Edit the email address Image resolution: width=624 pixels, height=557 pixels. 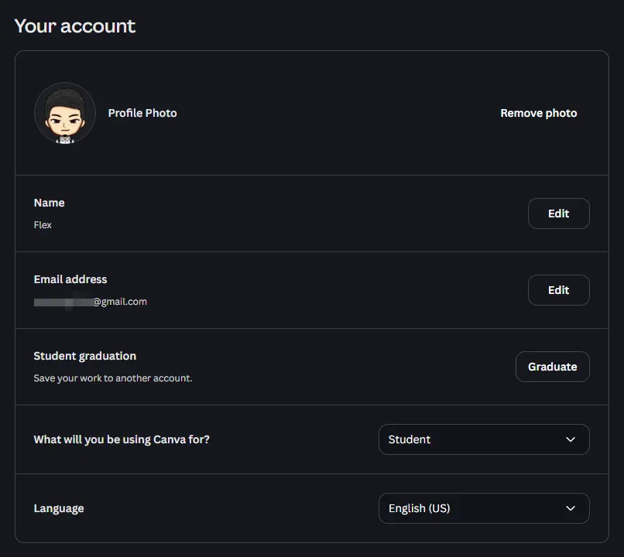[x=558, y=290]
